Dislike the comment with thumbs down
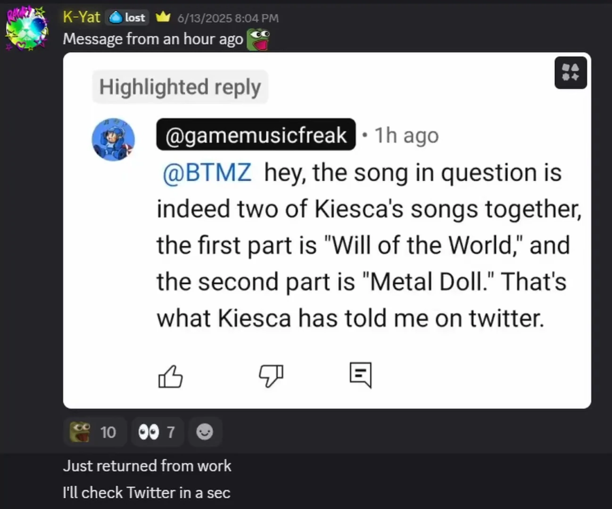612x509 pixels. tap(271, 376)
